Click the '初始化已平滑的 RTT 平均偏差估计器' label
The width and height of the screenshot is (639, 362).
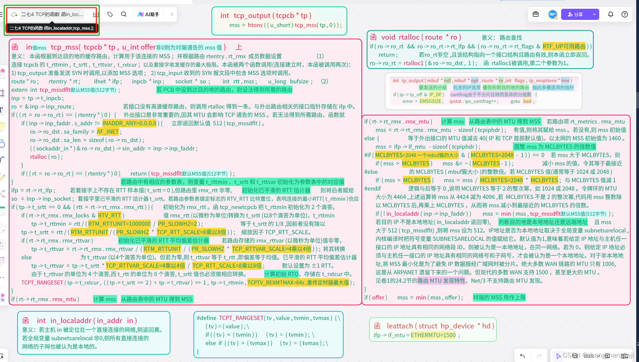(x=163, y=241)
